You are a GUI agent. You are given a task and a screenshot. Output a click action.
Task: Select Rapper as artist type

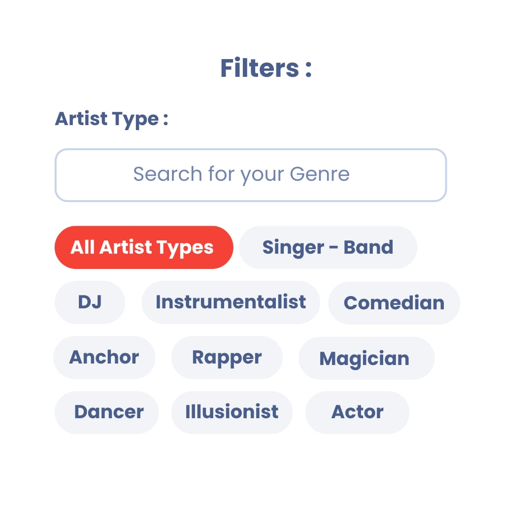[227, 358]
